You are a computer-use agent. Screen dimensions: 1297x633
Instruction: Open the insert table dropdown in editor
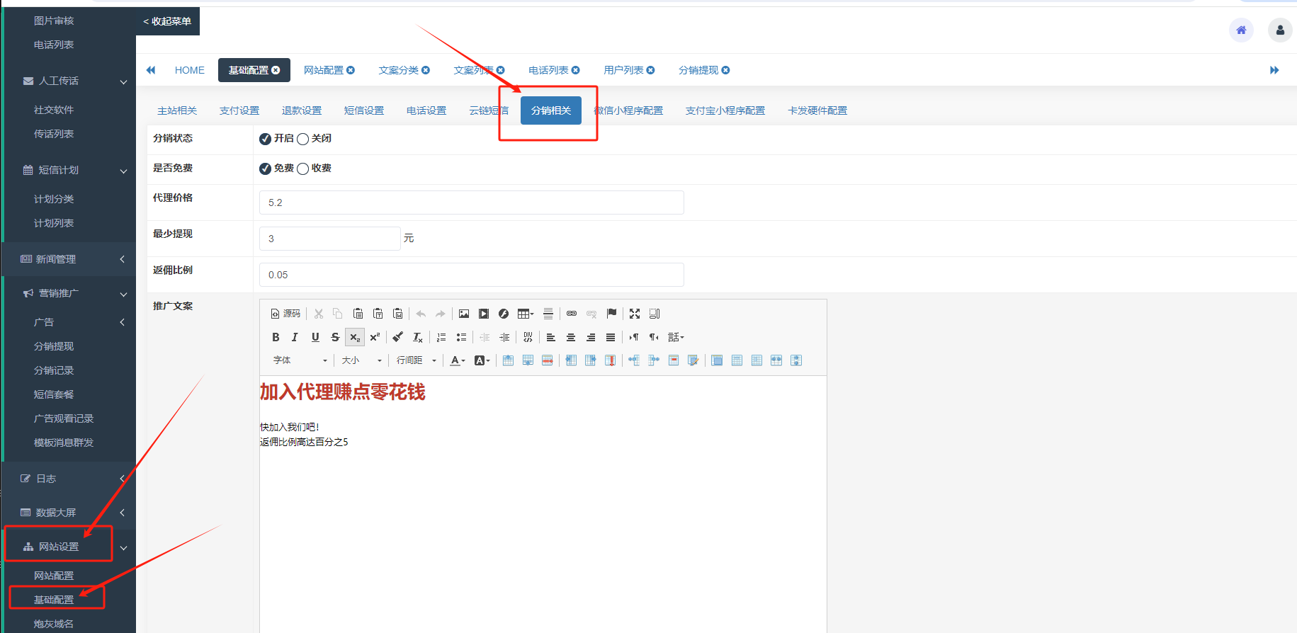tap(526, 314)
